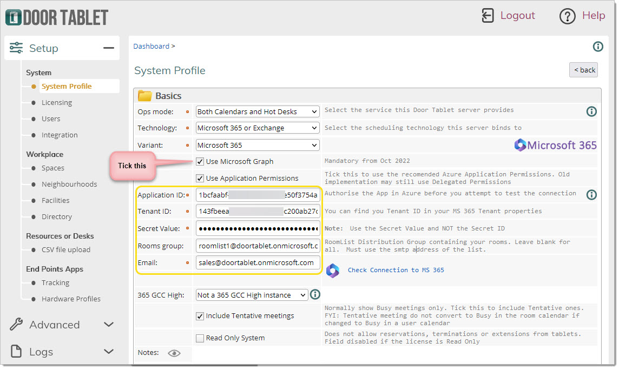Click the Secret Value password field
This screenshot has width=619, height=369.
point(258,228)
